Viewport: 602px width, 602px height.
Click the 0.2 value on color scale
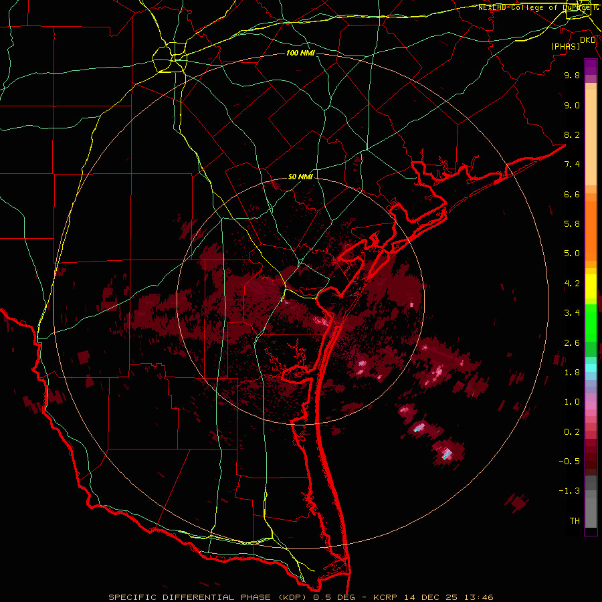point(572,432)
